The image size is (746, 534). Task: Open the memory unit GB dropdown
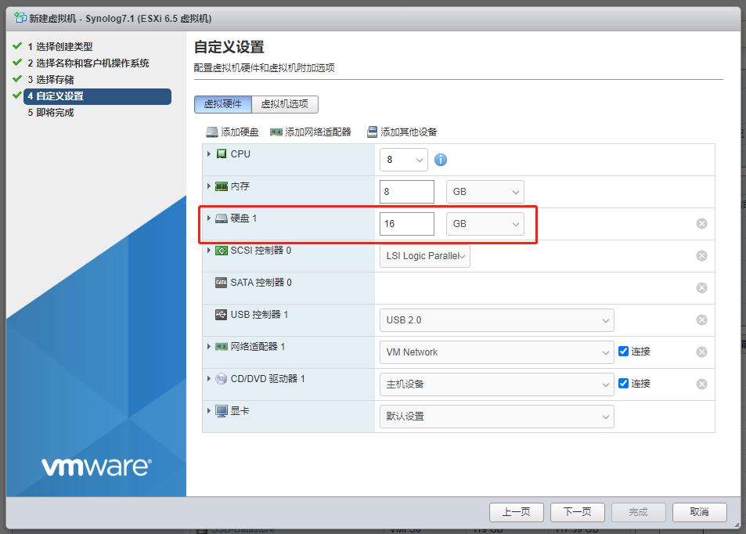(485, 192)
